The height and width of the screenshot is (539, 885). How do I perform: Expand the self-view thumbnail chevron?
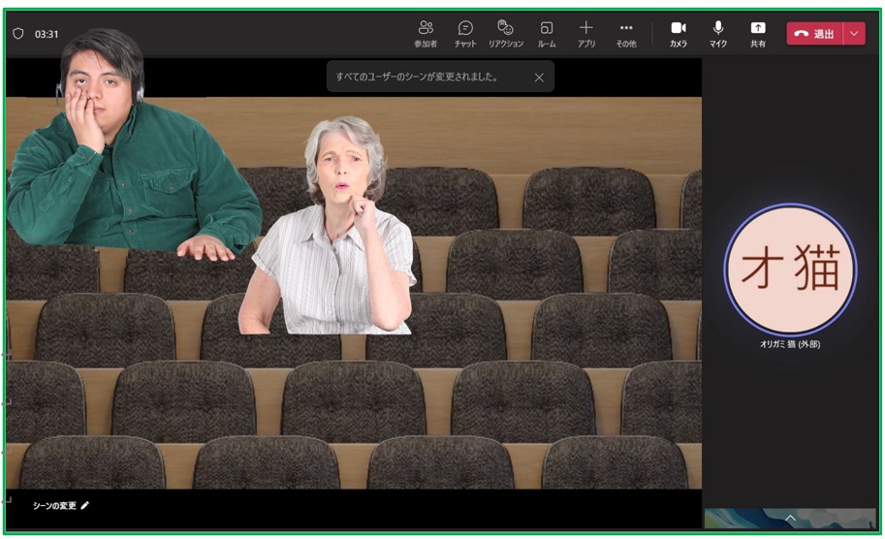pos(790,520)
